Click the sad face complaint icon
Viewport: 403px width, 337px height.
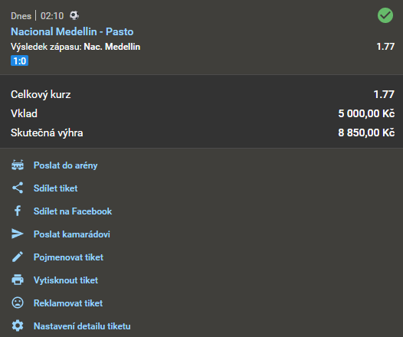click(x=18, y=303)
